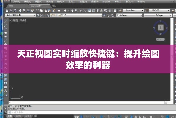The image size is (176, 118).
Task: Click the 二维线框 visual style control
Action: pos(22,20)
